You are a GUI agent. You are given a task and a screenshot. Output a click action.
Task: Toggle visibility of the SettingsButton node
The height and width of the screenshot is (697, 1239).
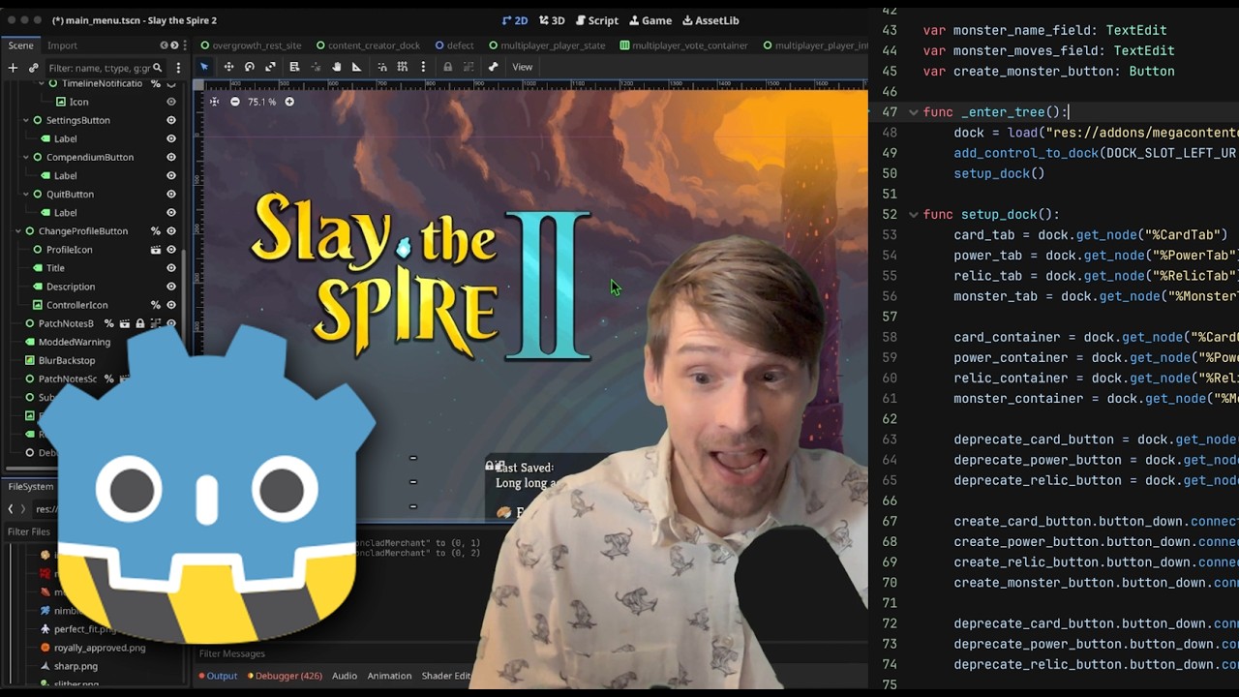tap(171, 120)
